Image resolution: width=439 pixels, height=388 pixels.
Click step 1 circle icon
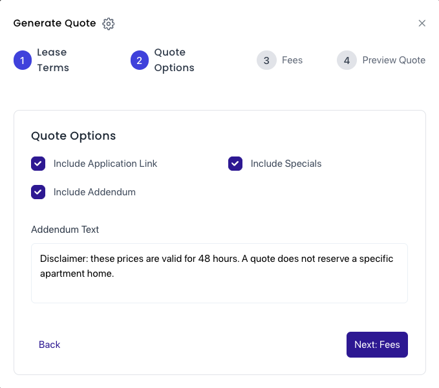23,60
